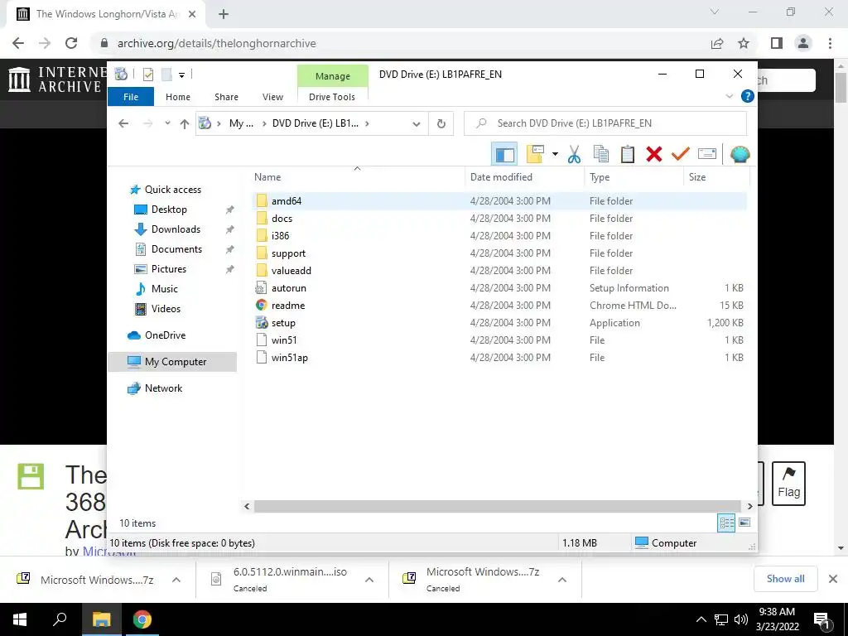This screenshot has height=636, width=848.
Task: Open Network in navigation pane
Action: (x=163, y=388)
